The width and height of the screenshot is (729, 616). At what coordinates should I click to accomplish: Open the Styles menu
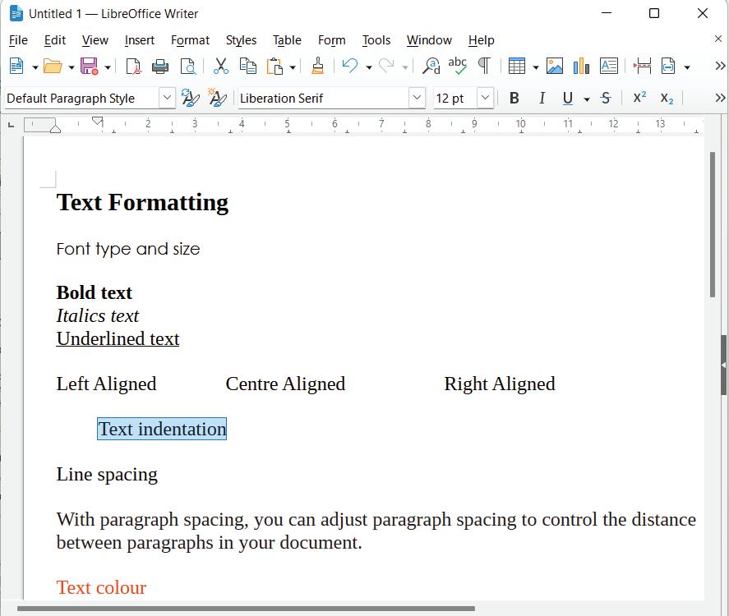coord(241,40)
